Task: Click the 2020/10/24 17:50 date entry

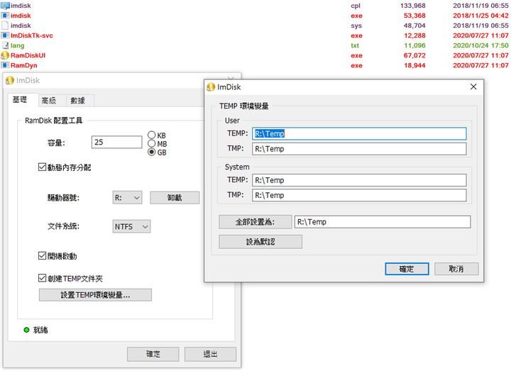Action: pyautogui.click(x=480, y=45)
